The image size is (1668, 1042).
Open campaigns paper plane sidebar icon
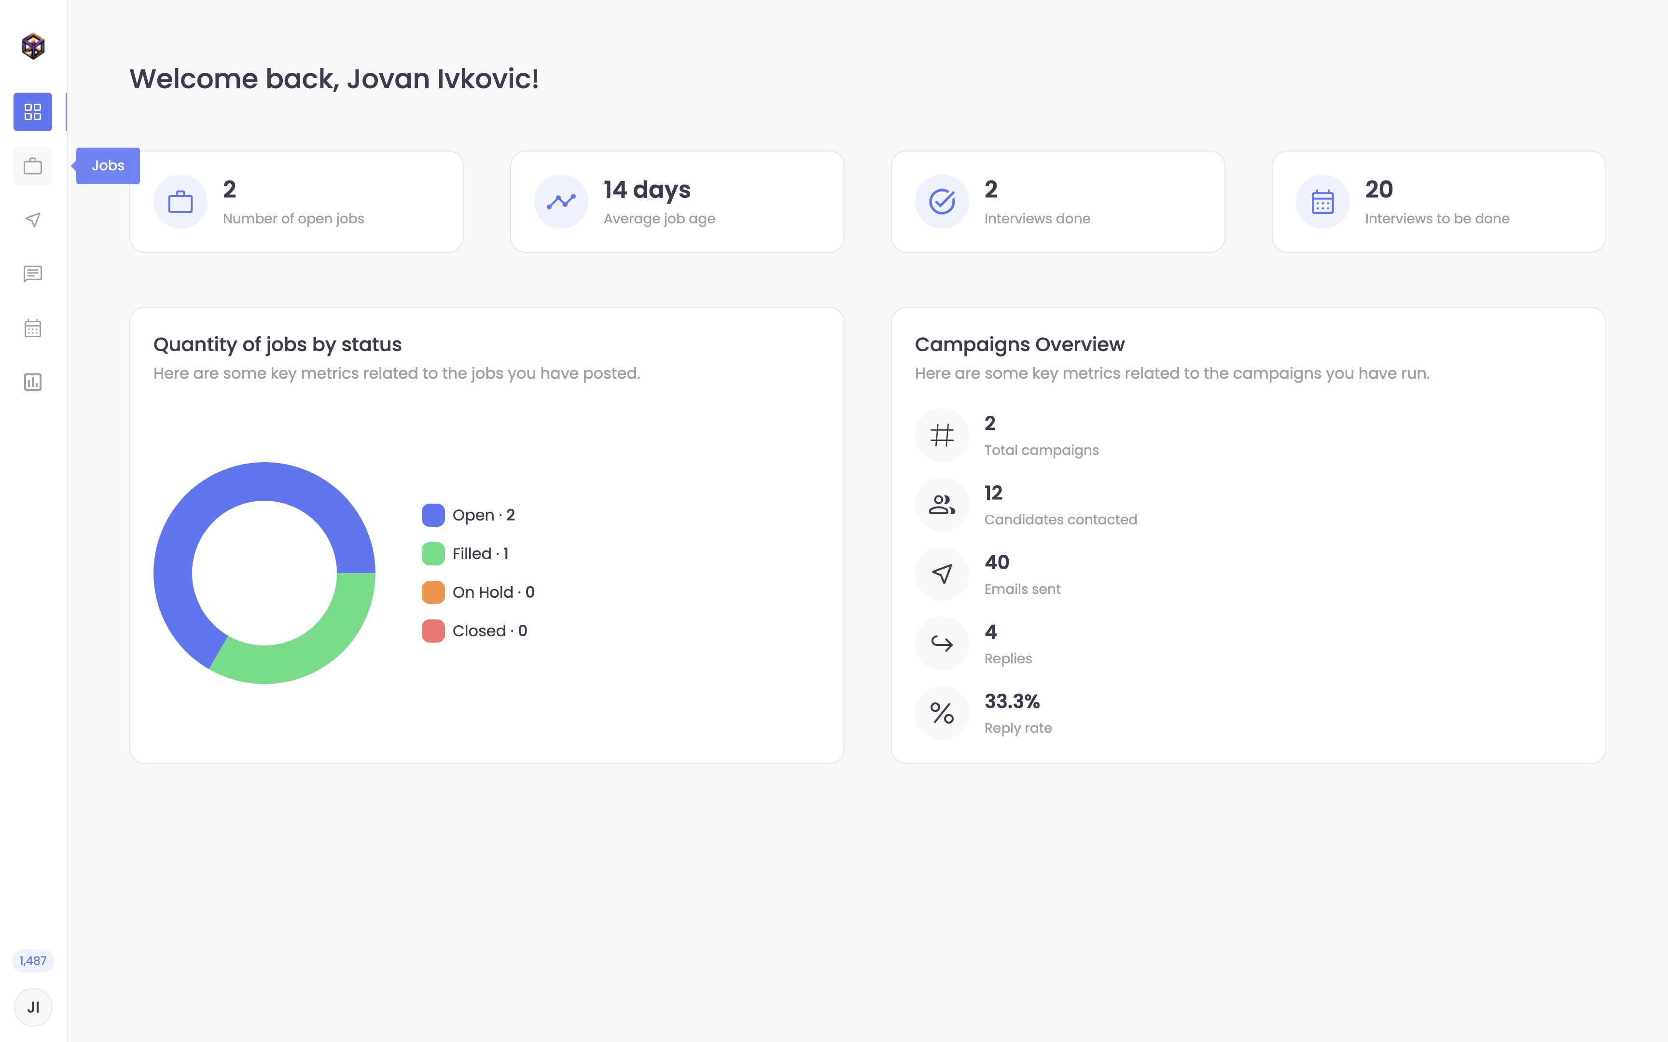coord(32,220)
